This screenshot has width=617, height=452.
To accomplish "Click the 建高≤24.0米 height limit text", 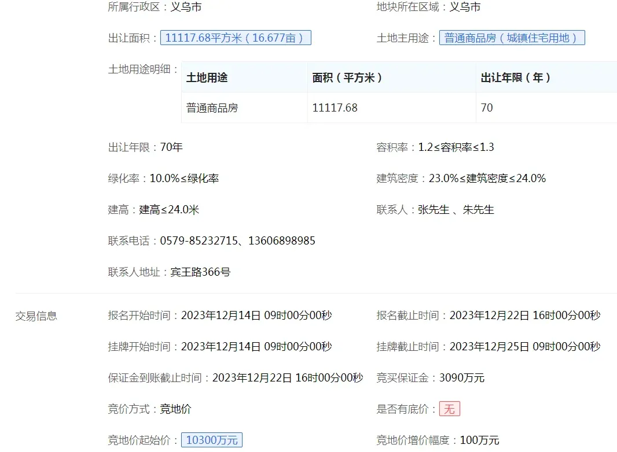I will [x=169, y=210].
